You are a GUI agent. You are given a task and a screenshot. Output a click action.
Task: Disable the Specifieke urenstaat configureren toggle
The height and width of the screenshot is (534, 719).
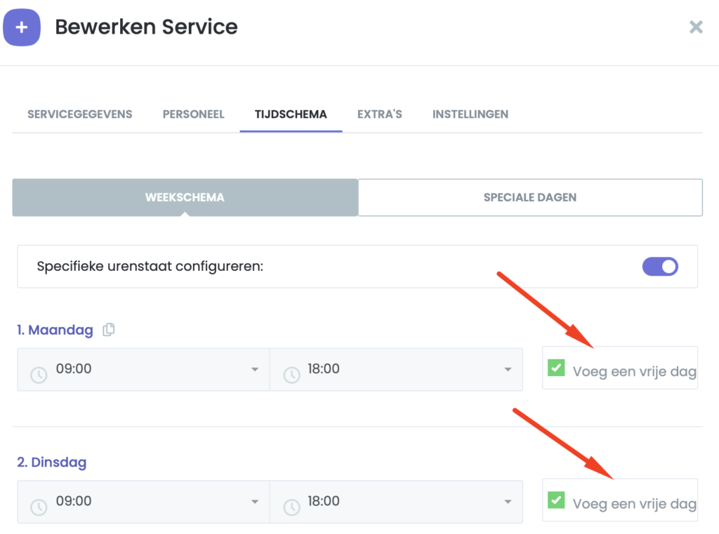pyautogui.click(x=660, y=267)
